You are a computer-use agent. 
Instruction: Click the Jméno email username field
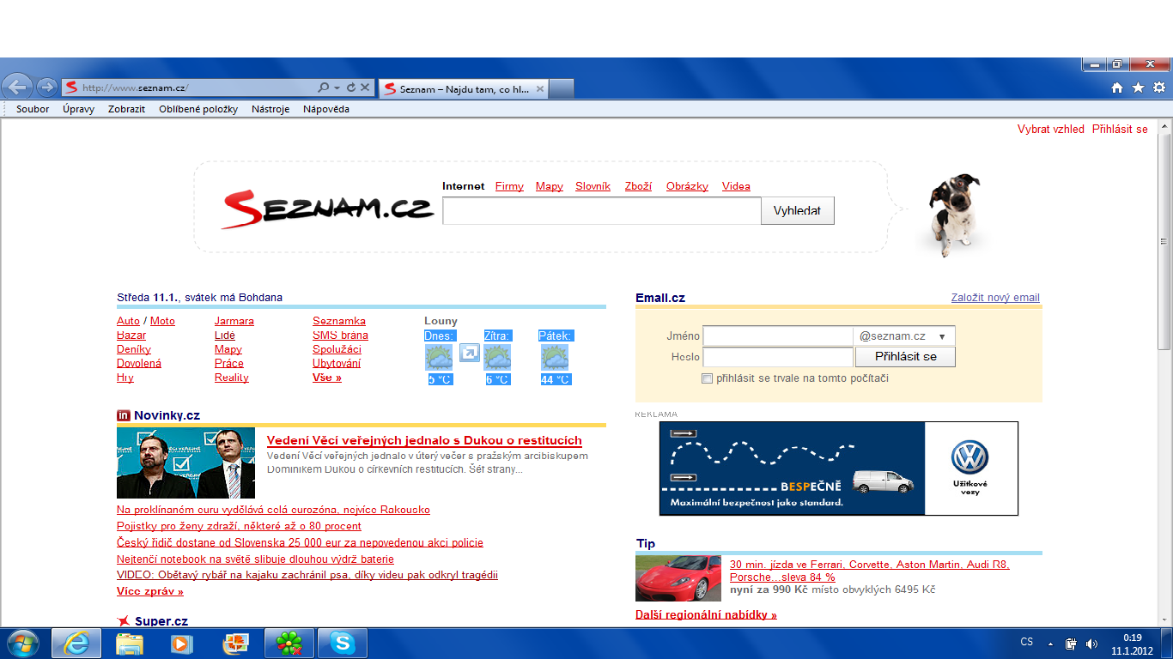coord(778,336)
